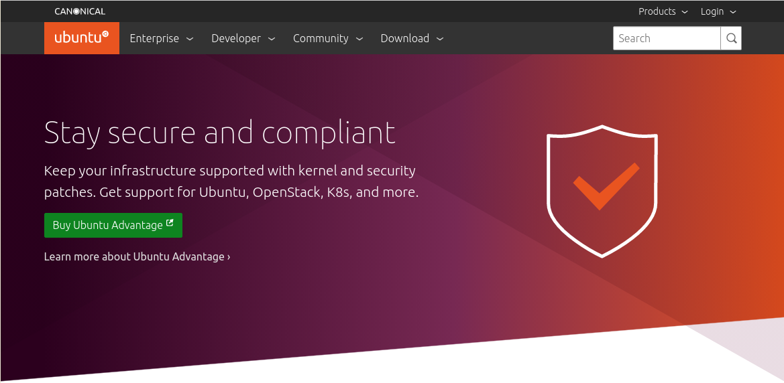Expand the Enterprise chevron arrow
Image resolution: width=784 pixels, height=383 pixels.
(190, 39)
